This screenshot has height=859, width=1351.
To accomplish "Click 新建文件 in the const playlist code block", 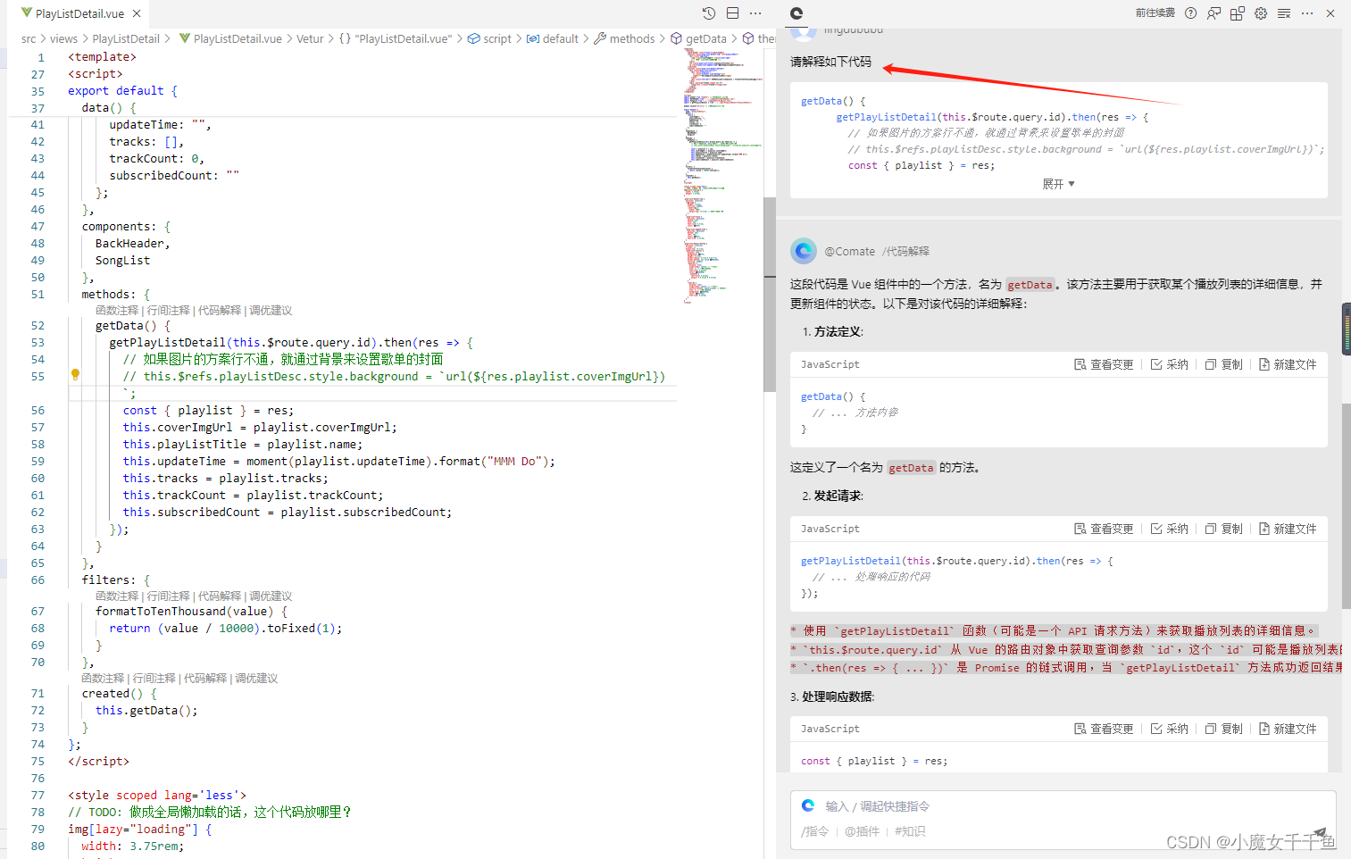I will [x=1288, y=729].
